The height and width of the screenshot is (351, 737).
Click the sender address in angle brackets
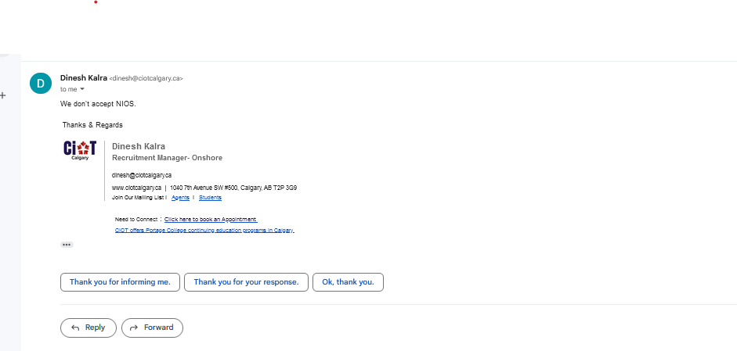click(x=146, y=78)
